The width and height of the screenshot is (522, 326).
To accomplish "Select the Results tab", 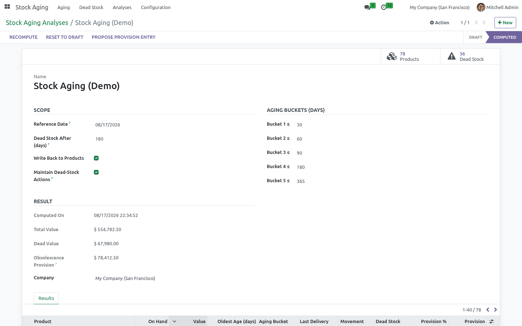I will 46,298.
